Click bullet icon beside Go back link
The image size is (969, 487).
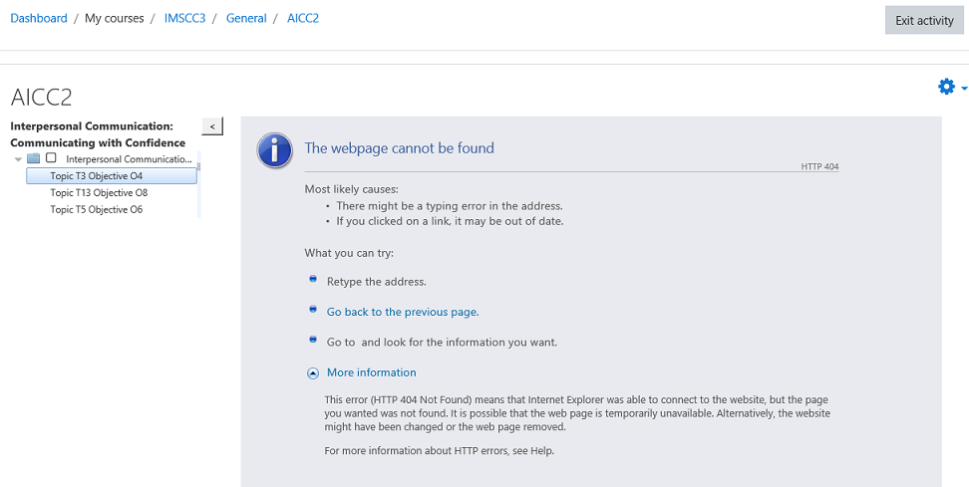313,310
